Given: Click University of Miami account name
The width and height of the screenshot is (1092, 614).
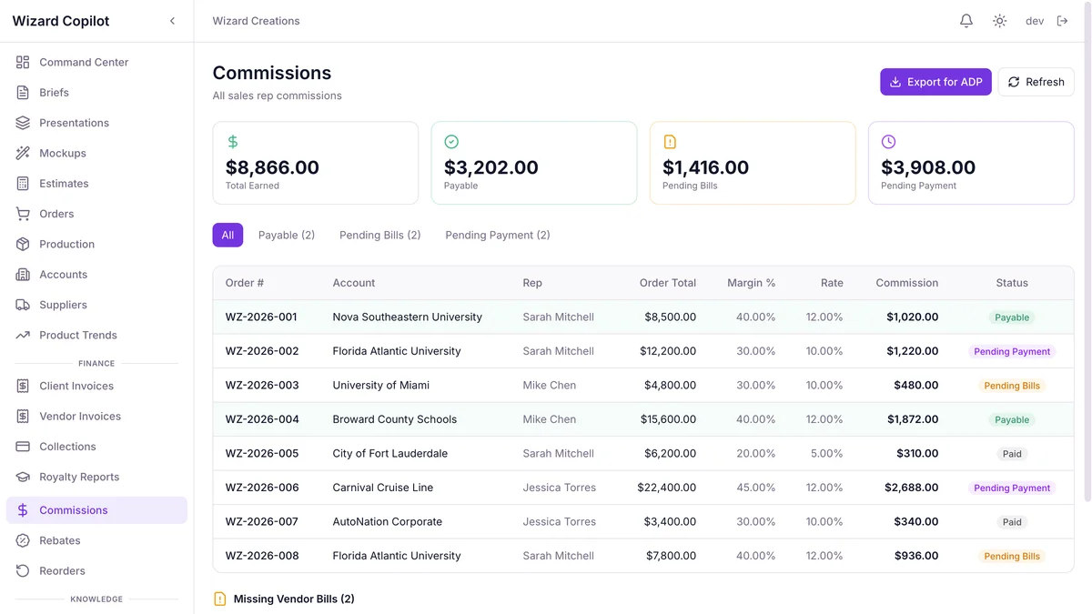Looking at the screenshot, I should [x=381, y=386].
